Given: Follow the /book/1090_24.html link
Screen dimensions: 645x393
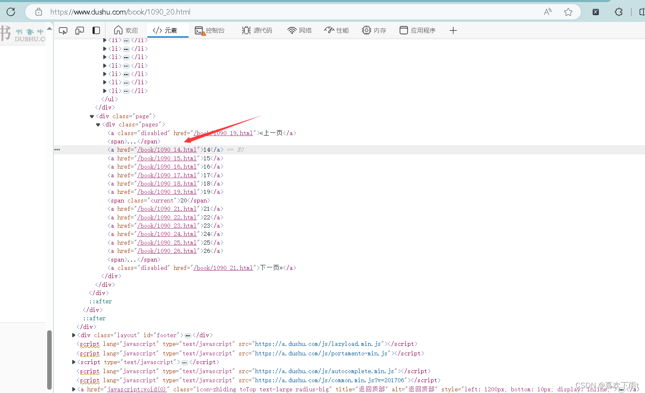Looking at the screenshot, I should pyautogui.click(x=167, y=234).
